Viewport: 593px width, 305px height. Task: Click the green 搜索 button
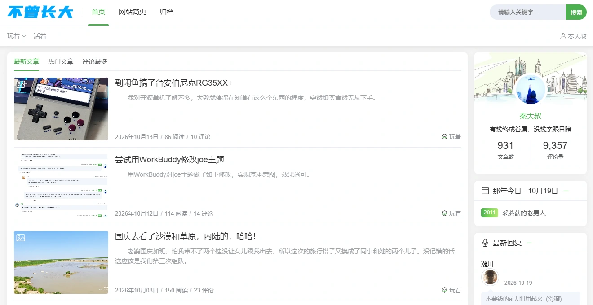pos(576,12)
